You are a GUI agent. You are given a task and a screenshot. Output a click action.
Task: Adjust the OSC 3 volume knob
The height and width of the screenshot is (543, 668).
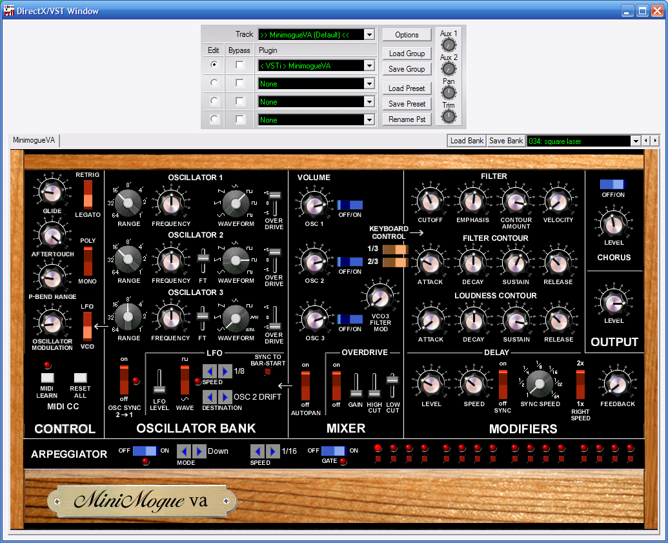[314, 319]
